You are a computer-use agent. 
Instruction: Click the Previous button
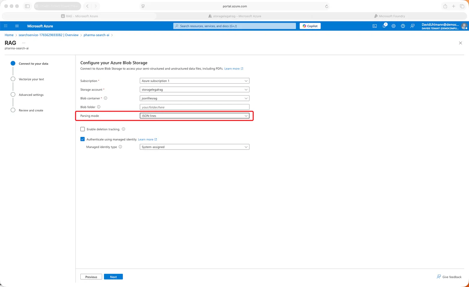[x=91, y=277]
